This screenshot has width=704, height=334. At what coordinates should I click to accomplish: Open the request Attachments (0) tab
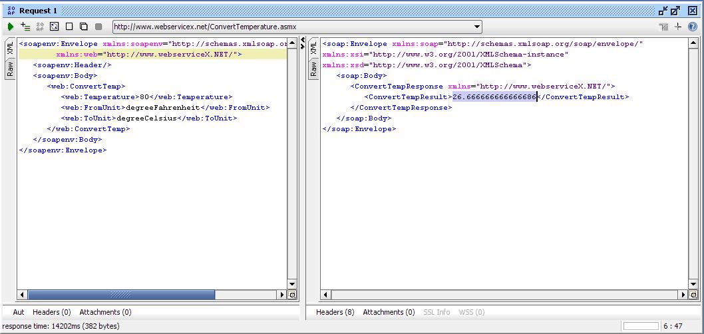click(105, 312)
